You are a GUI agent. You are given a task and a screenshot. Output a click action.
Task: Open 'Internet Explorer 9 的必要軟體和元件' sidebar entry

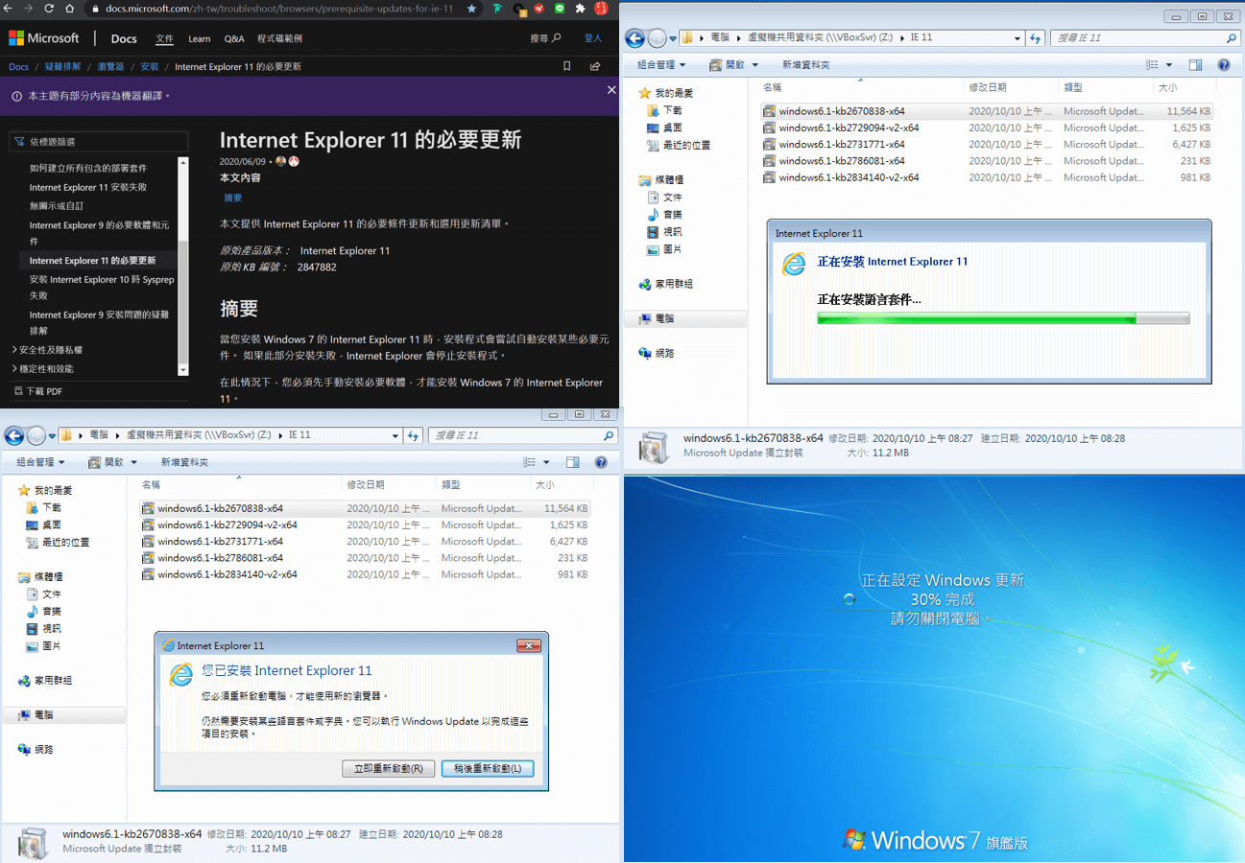click(x=99, y=233)
